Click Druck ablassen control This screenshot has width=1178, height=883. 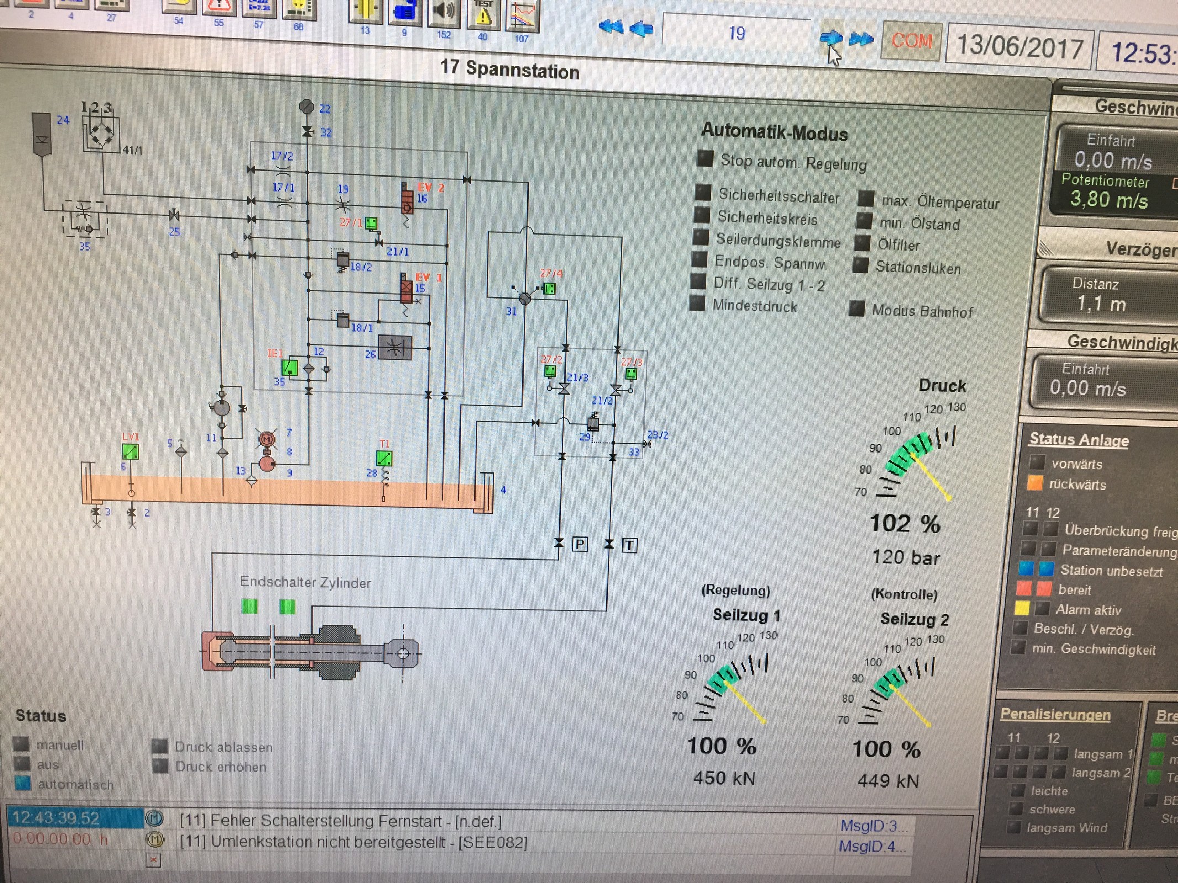click(160, 746)
